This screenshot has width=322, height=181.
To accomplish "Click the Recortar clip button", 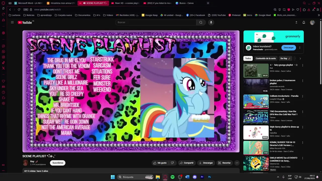I will click(224, 163).
